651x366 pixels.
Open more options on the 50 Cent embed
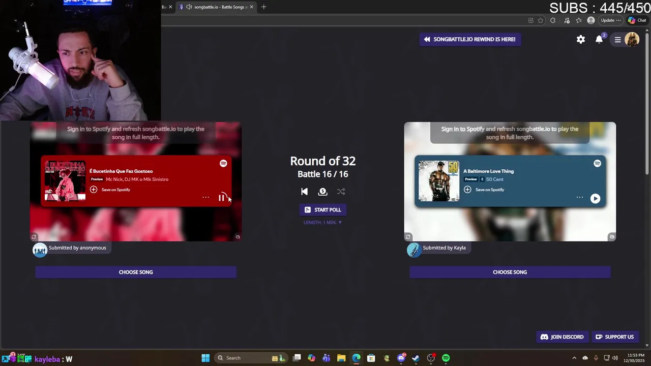579,197
